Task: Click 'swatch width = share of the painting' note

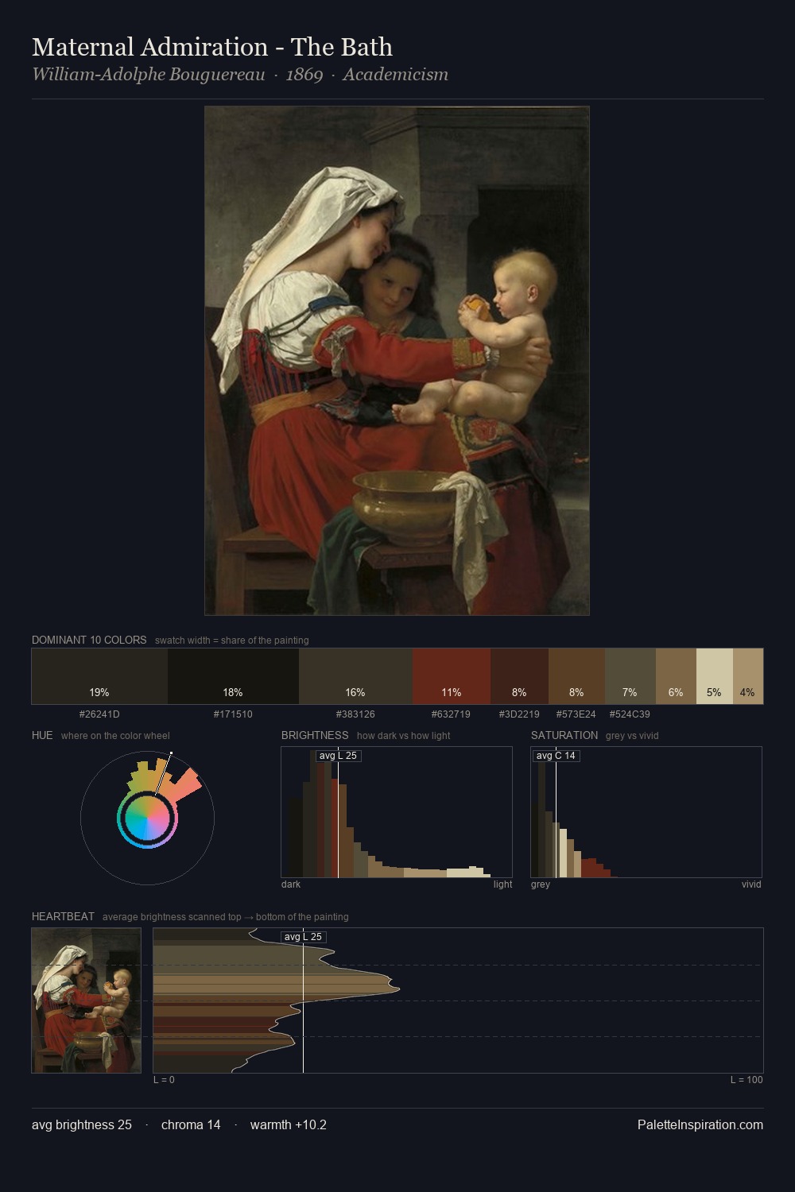Action: [232, 641]
